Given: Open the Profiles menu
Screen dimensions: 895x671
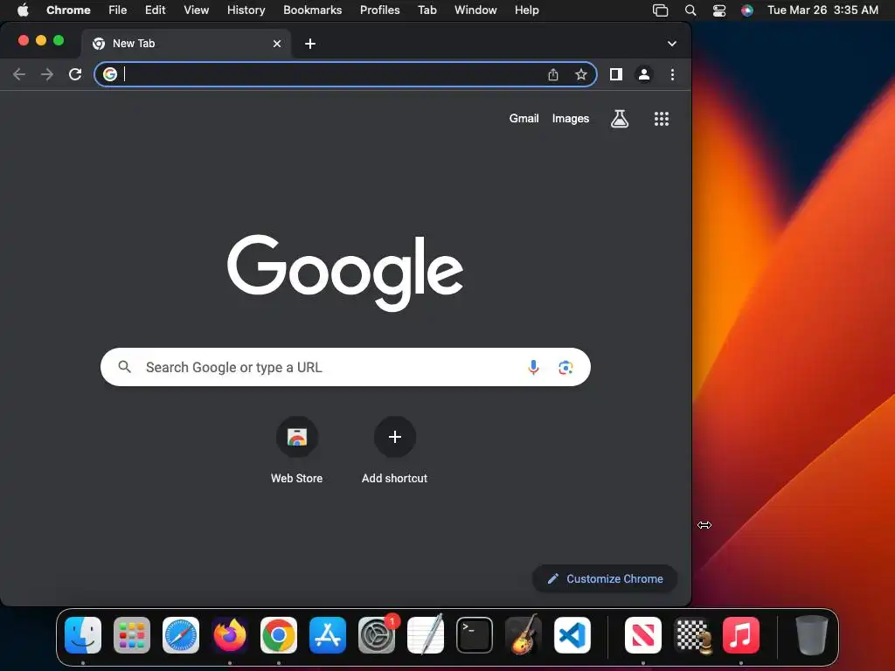Looking at the screenshot, I should pyautogui.click(x=379, y=10).
